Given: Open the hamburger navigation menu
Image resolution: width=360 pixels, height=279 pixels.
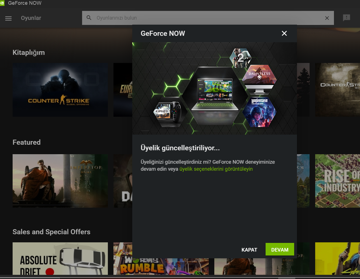Looking at the screenshot, I should [x=8, y=18].
